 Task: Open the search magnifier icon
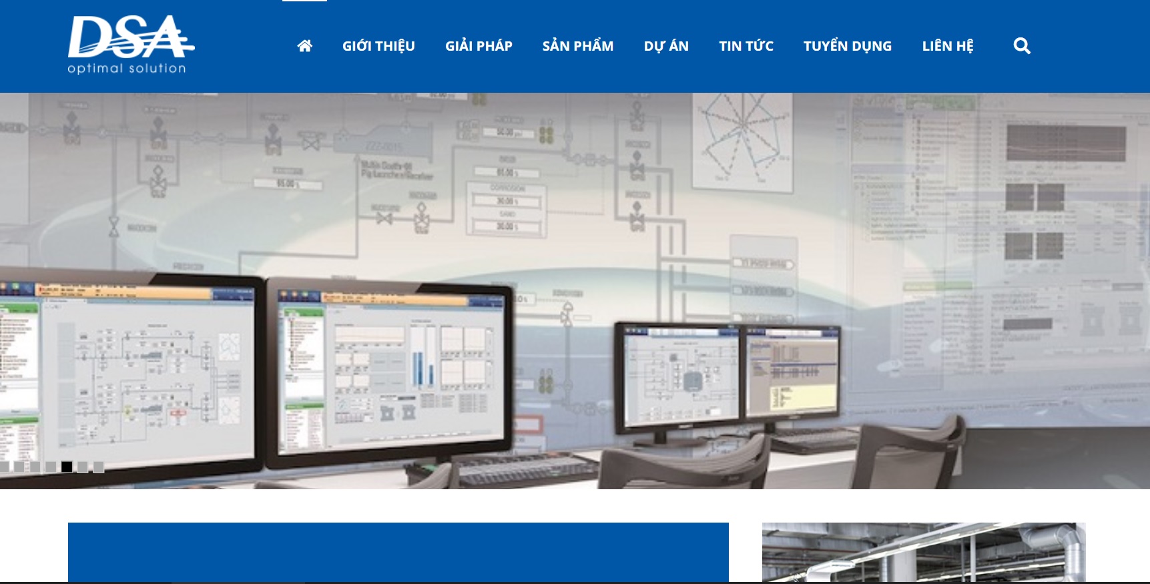coord(1022,46)
